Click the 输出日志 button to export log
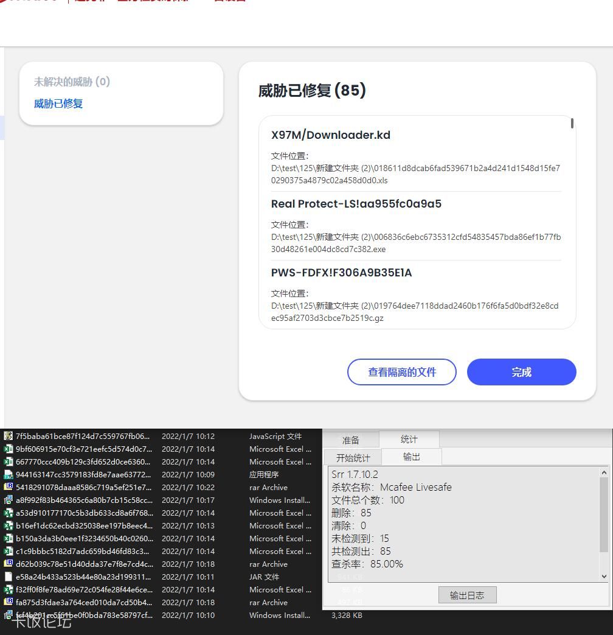613x635 pixels. (467, 595)
